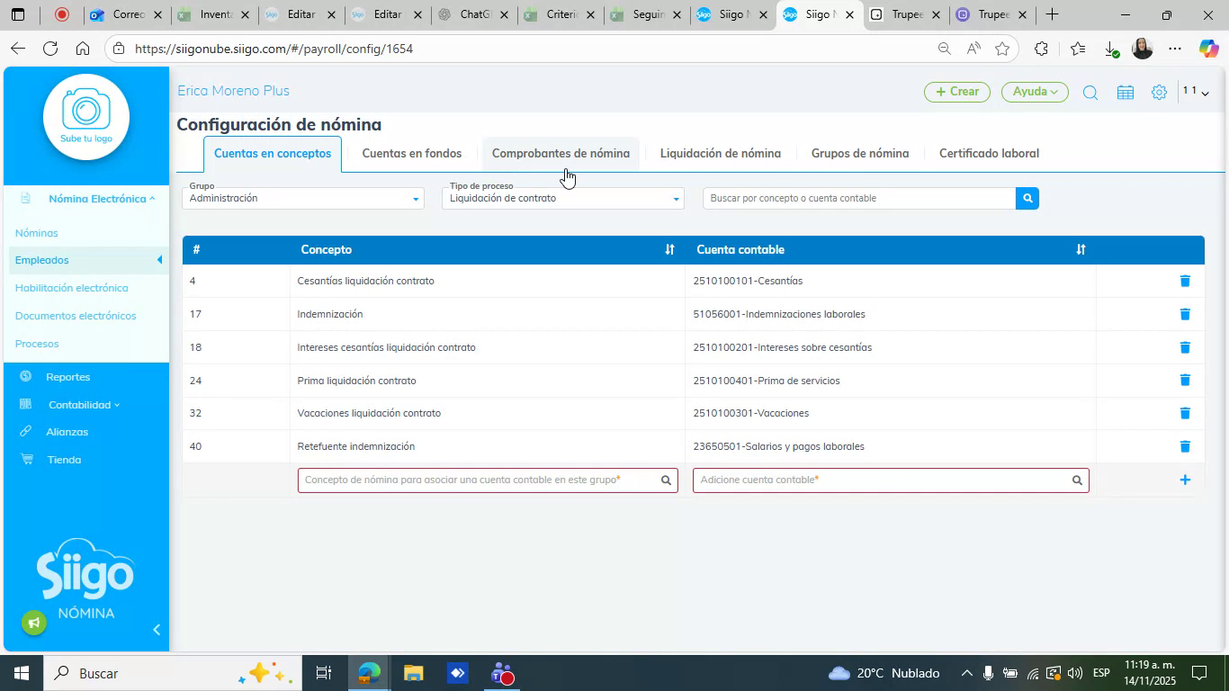1229x691 pixels.
Task: Switch to Cuentas en conceptos tab
Action: pyautogui.click(x=273, y=154)
